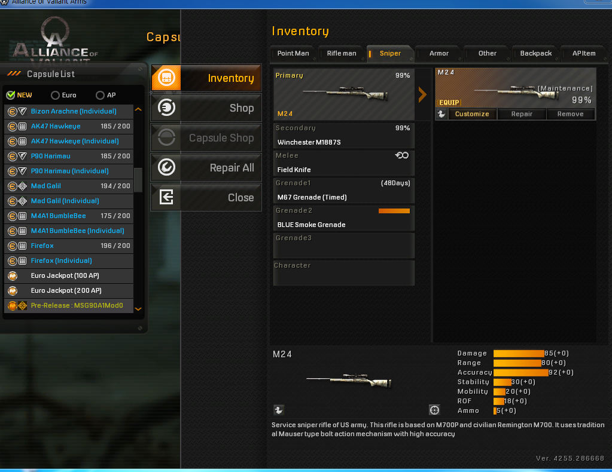Select P90 Harimau 185/200 capsule
This screenshot has height=472, width=612.
69,157
